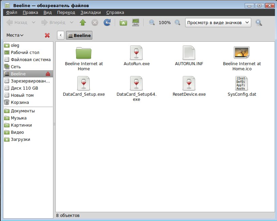Open the Просмотр в виде значков dropdown
Image resolution: width=277 pixels, height=221 pixels.
pyautogui.click(x=218, y=23)
